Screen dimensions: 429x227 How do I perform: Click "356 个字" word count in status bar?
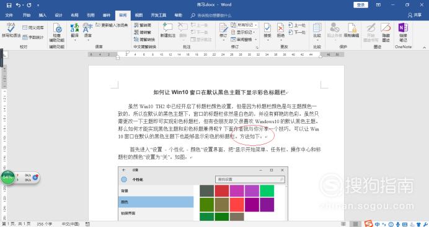44,224
